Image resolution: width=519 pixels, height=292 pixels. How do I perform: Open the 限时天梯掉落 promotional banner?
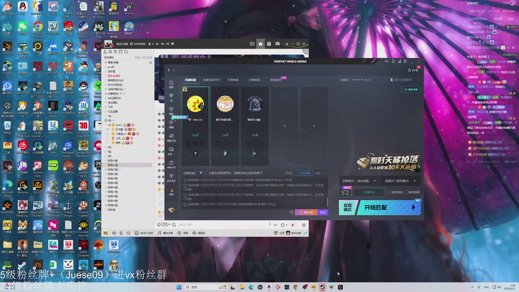[388, 162]
